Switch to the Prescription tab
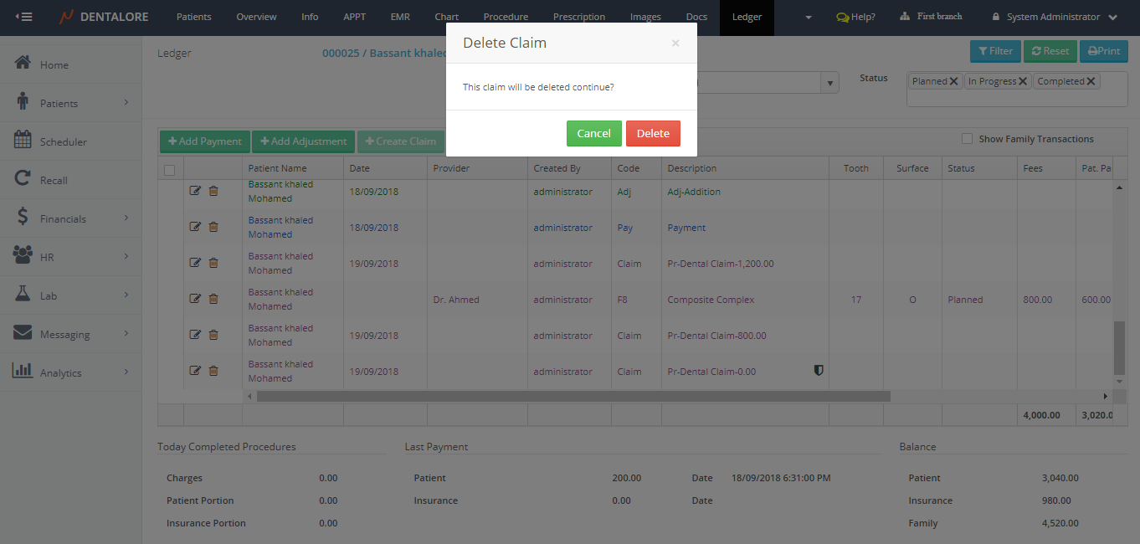The image size is (1140, 544). (578, 17)
